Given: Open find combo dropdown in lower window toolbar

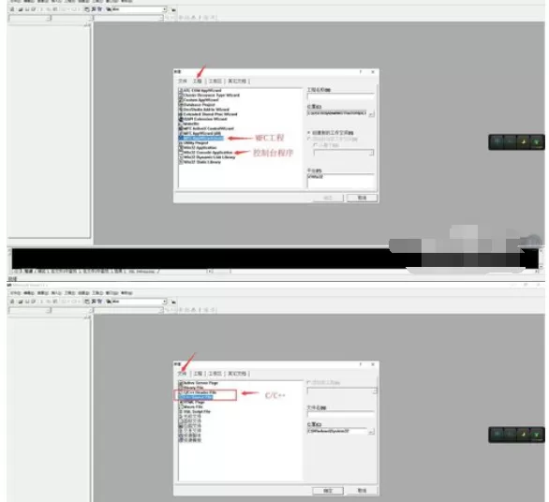Looking at the screenshot, I should pos(164,302).
